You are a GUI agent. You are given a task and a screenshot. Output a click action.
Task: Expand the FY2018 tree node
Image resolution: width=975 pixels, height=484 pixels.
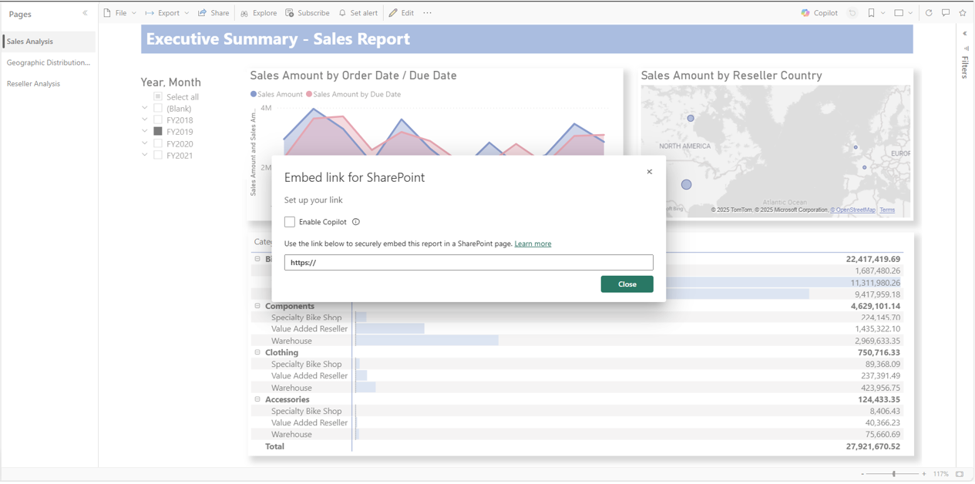(x=145, y=119)
